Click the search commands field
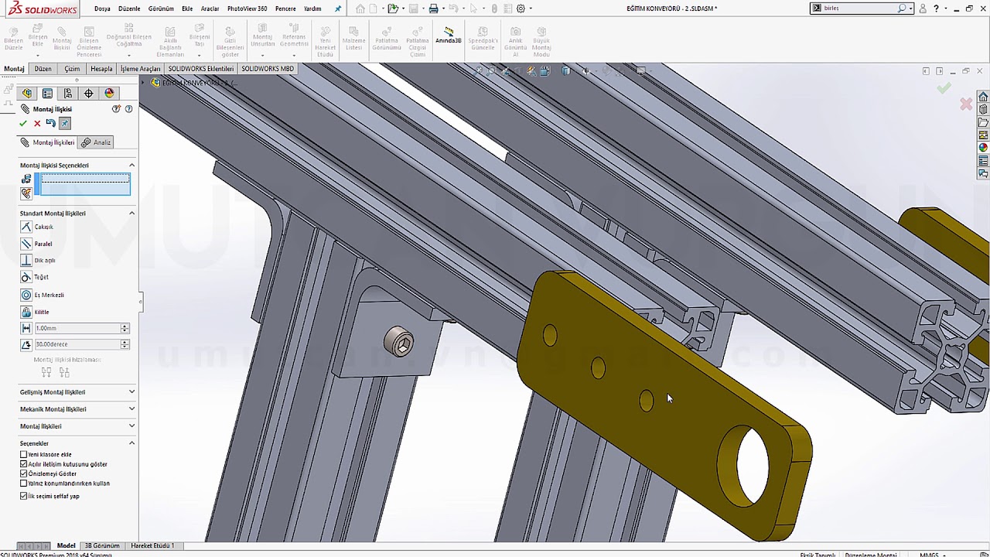 [x=859, y=9]
